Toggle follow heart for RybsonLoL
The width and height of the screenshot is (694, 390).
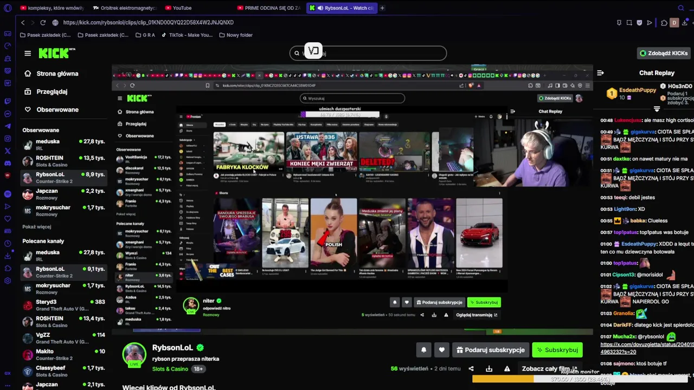(442, 350)
